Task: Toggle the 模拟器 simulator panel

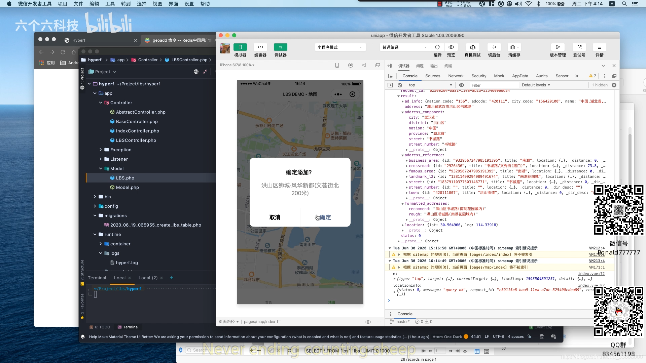Action: [240, 47]
